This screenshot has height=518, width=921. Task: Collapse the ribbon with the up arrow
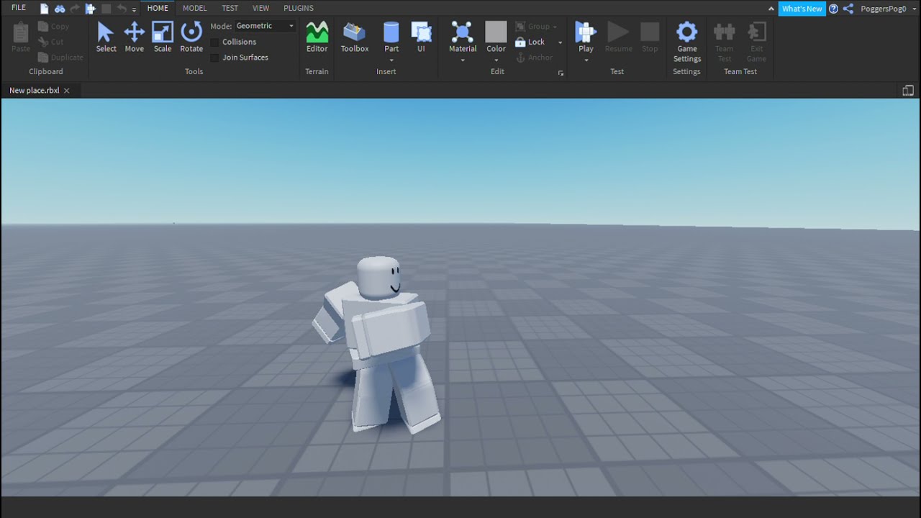click(771, 9)
